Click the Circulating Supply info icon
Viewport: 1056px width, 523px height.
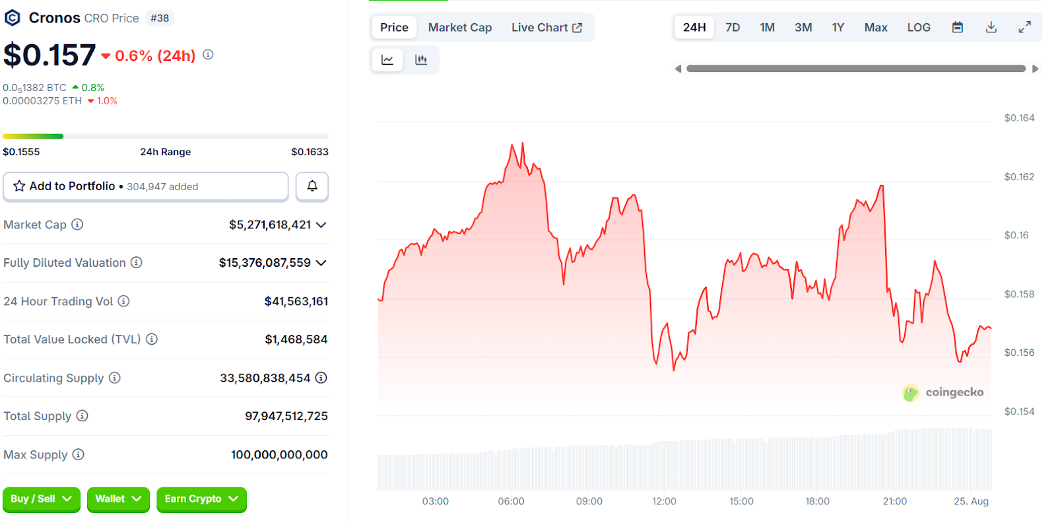(115, 378)
